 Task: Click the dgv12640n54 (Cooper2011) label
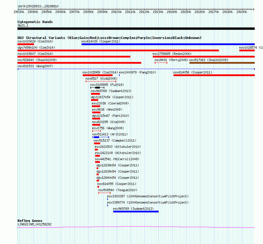(118, 178)
